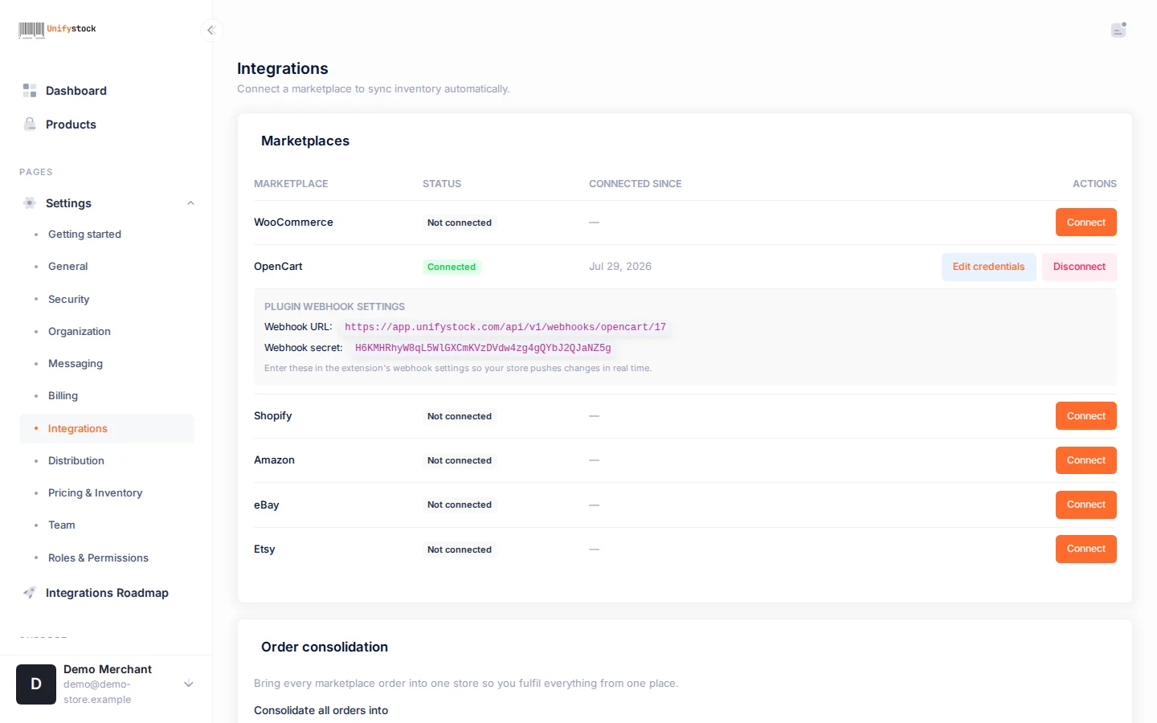Screen dimensions: 1157x723
Task: Click WooCommerce Not connected status badge
Action: (x=460, y=223)
